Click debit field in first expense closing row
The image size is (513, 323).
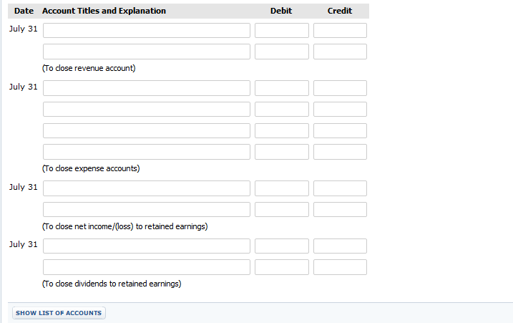[x=282, y=88]
